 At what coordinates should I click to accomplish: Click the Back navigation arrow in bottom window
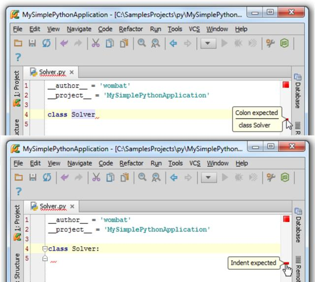click(174, 177)
